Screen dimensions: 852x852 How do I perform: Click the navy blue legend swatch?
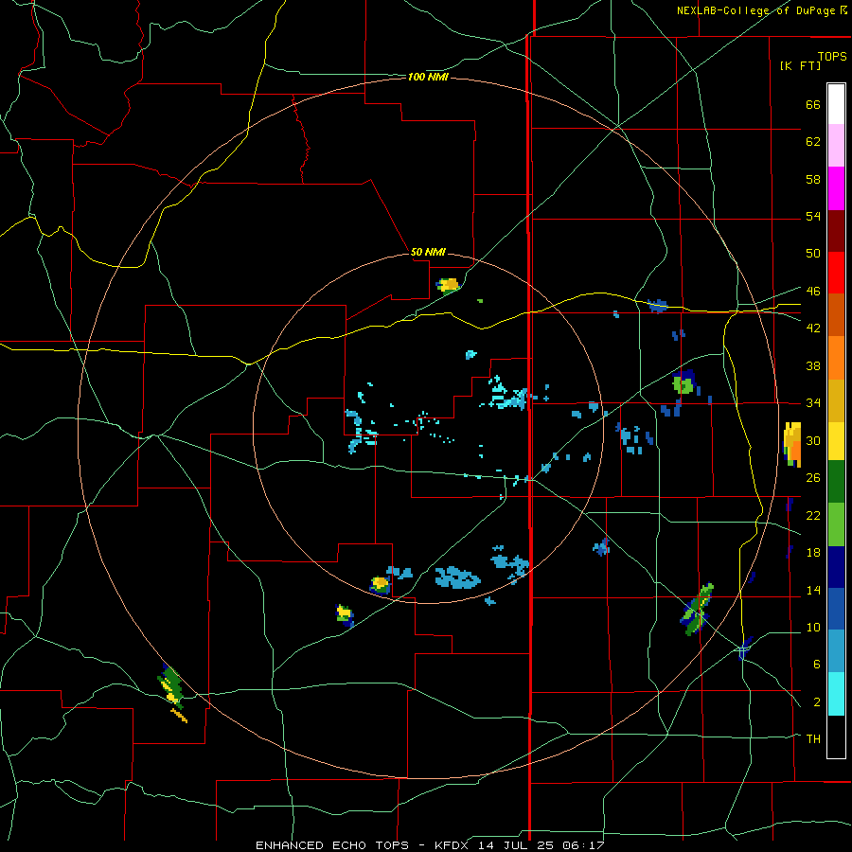[x=836, y=567]
